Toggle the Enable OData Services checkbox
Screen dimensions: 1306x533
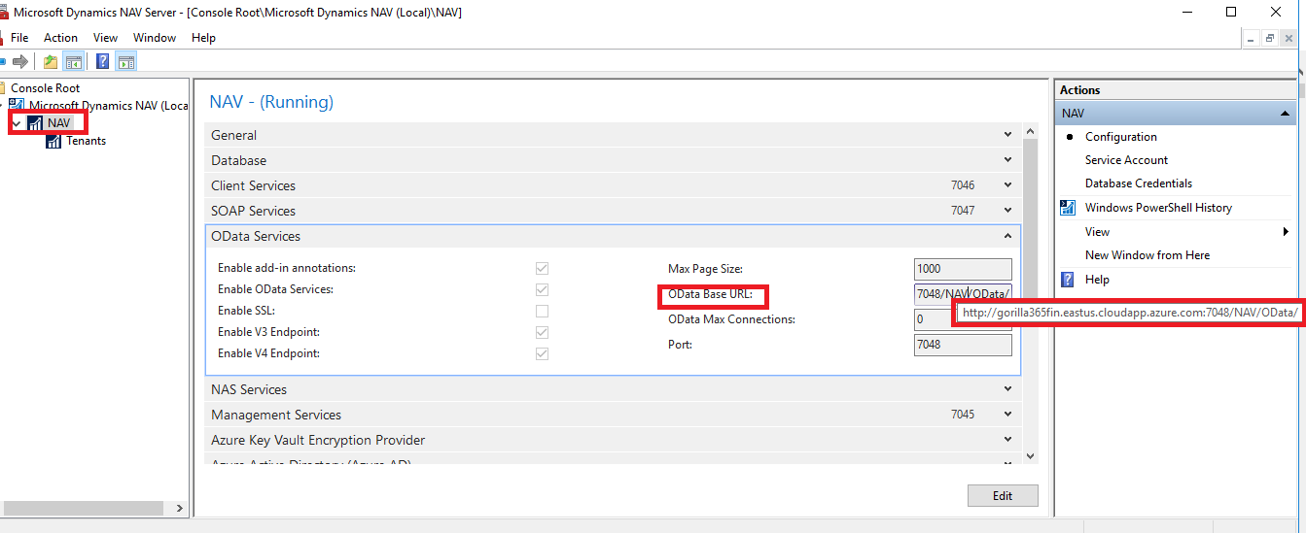point(542,289)
